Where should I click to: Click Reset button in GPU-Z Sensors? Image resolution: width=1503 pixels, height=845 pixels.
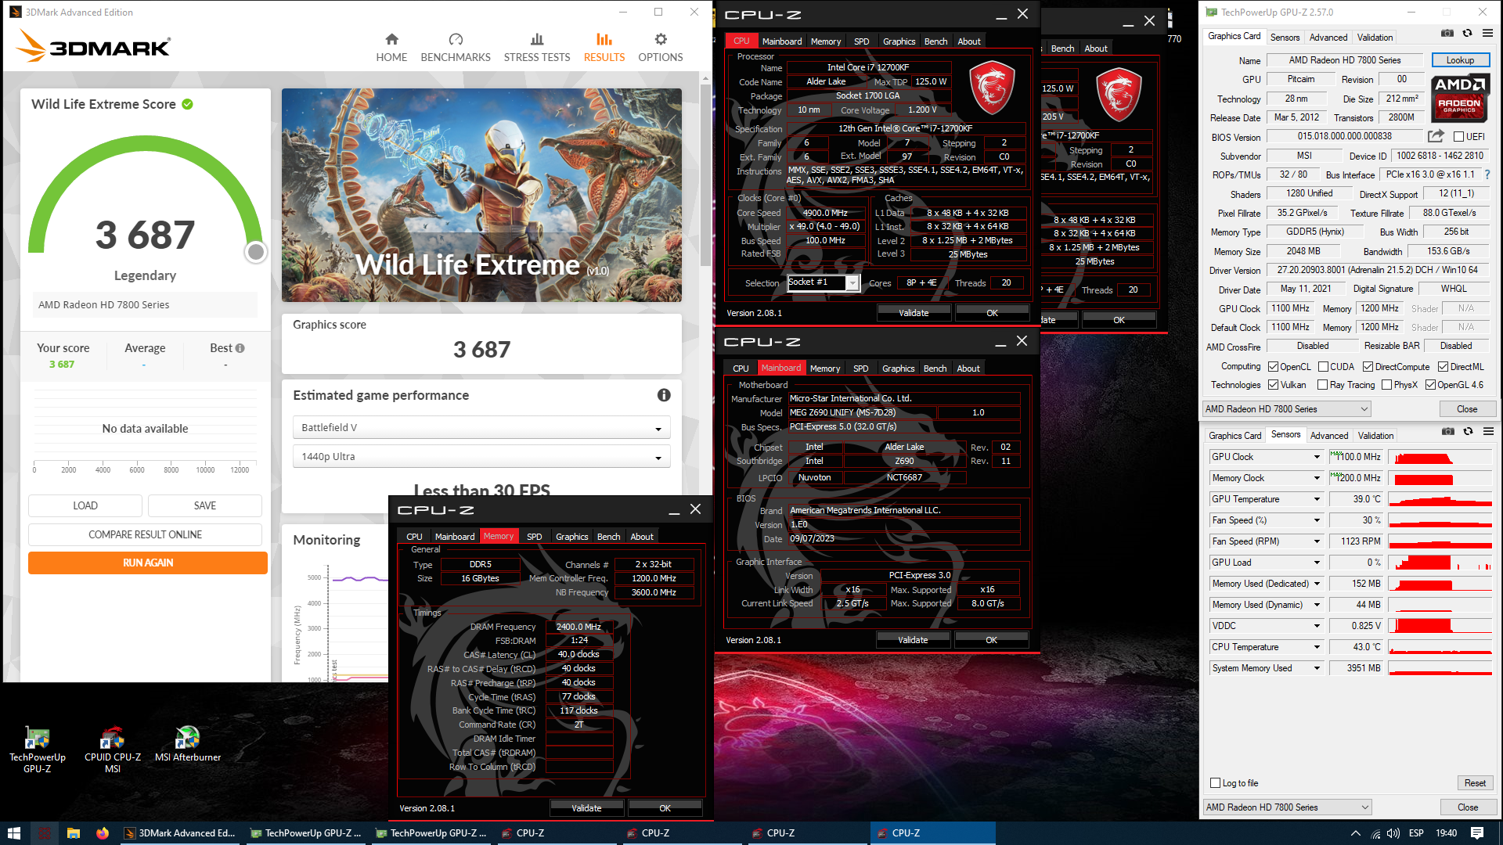[1475, 783]
